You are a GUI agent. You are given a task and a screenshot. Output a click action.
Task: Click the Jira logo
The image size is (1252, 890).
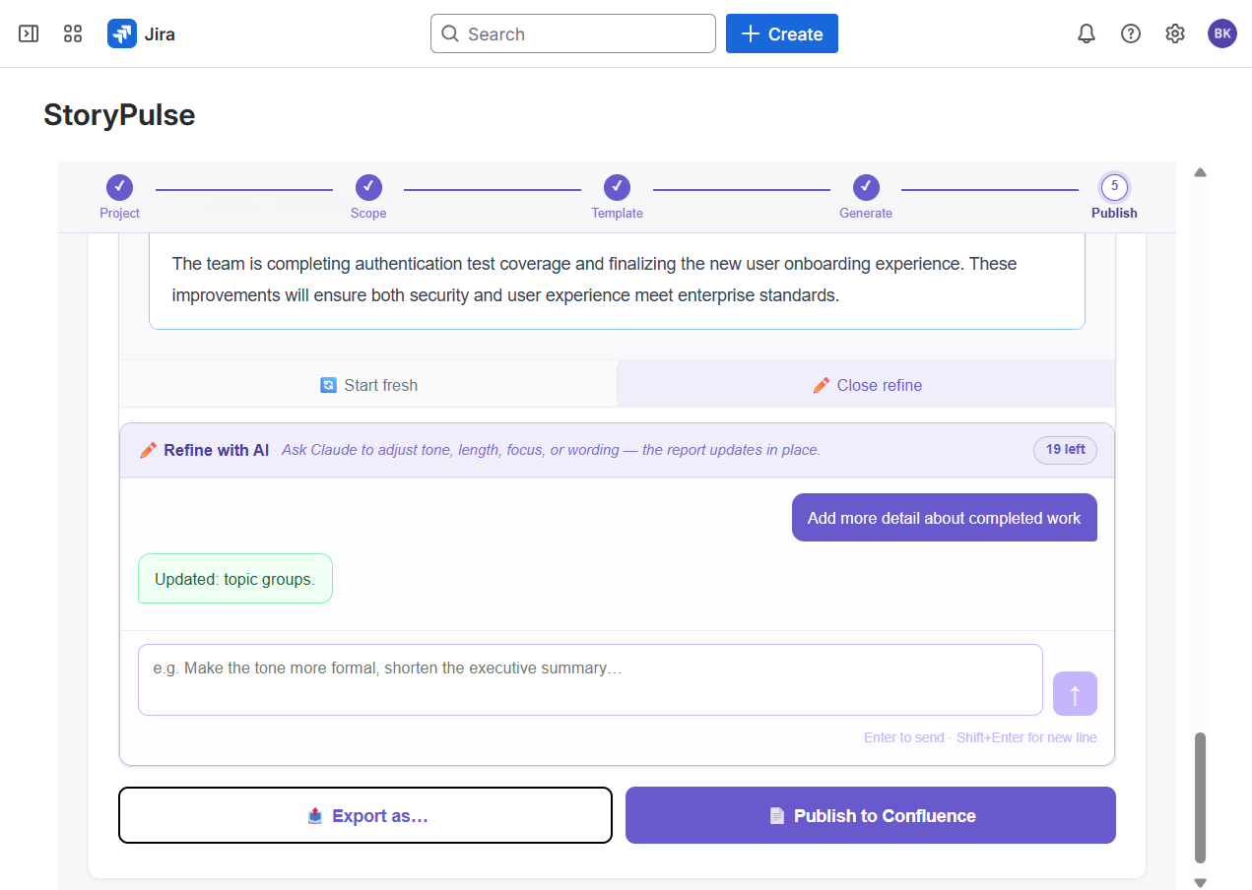pyautogui.click(x=141, y=33)
